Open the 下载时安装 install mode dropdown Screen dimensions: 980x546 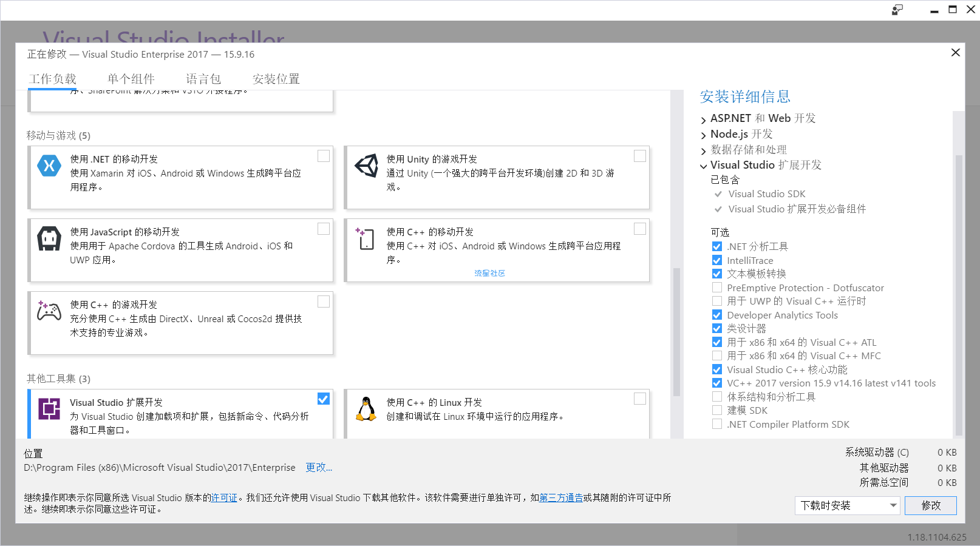click(x=847, y=505)
